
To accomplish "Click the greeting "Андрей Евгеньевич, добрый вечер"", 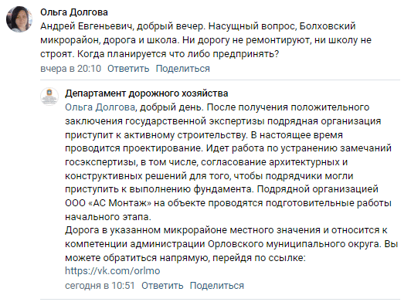I will (x=122, y=26).
